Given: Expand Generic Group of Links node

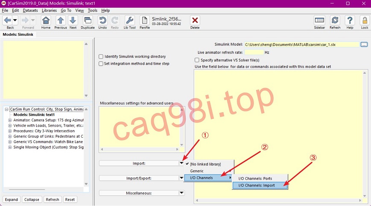Looking at the screenshot, I should (10, 136).
